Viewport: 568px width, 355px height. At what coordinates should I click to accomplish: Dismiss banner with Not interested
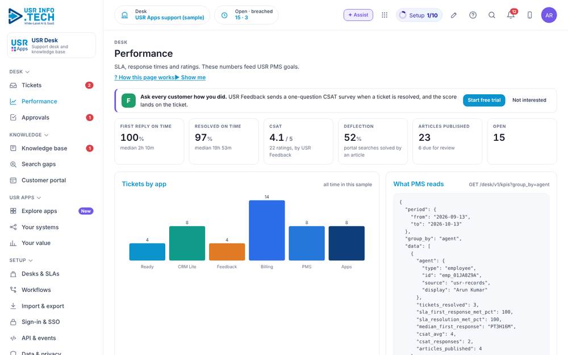[x=529, y=101]
